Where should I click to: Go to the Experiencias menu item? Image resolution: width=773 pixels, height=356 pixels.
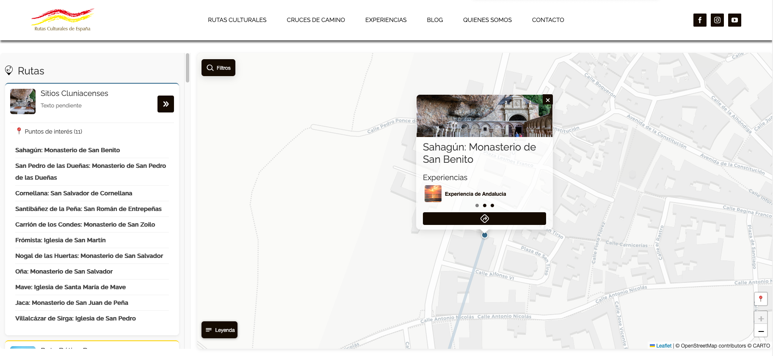click(386, 20)
